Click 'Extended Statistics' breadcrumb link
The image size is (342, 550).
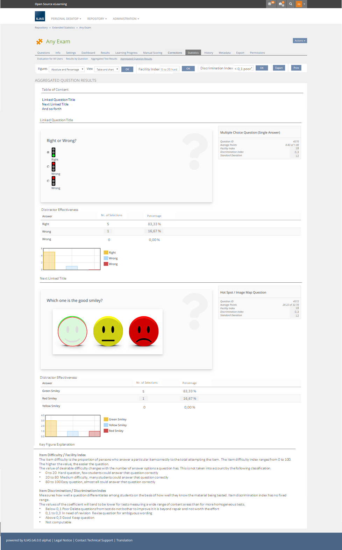click(x=63, y=28)
